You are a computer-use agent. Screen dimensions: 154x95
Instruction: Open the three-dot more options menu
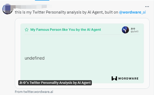click(147, 7)
